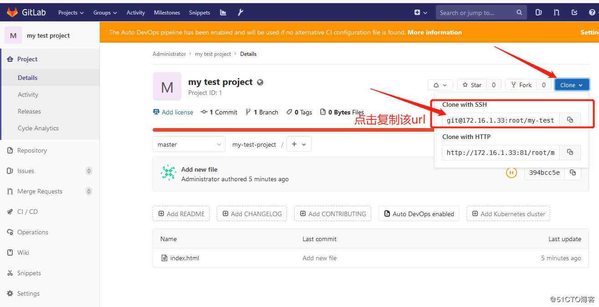Open Repository in the sidebar

pos(50,150)
